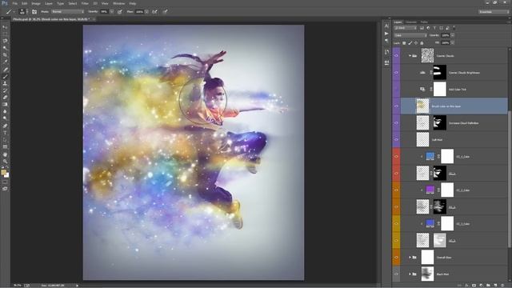Select the Brush tool in toolbar
The width and height of the screenshot is (512, 288).
point(5,77)
